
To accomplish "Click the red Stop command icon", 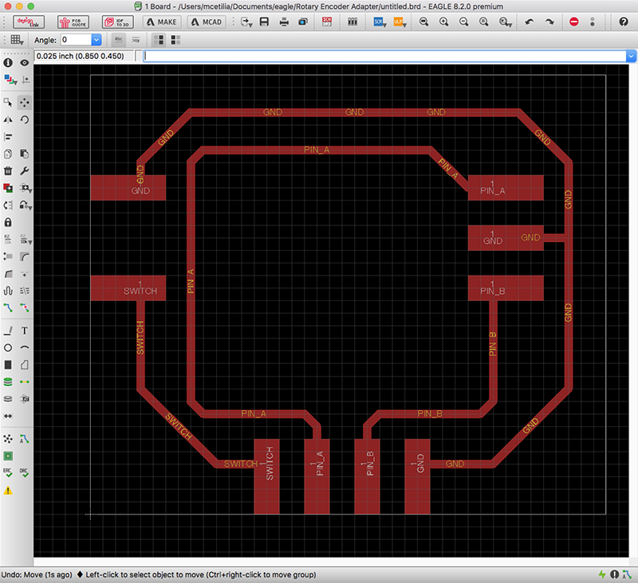I will [x=573, y=22].
